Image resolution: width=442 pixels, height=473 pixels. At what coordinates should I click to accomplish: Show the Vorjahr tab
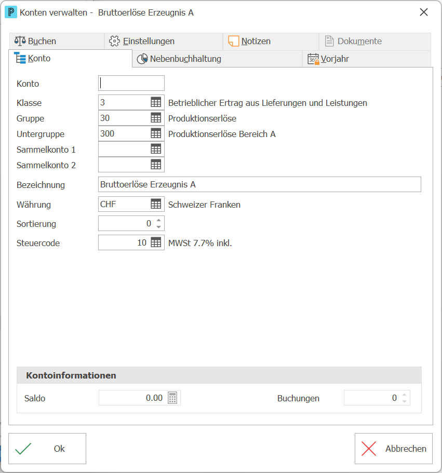[367, 59]
